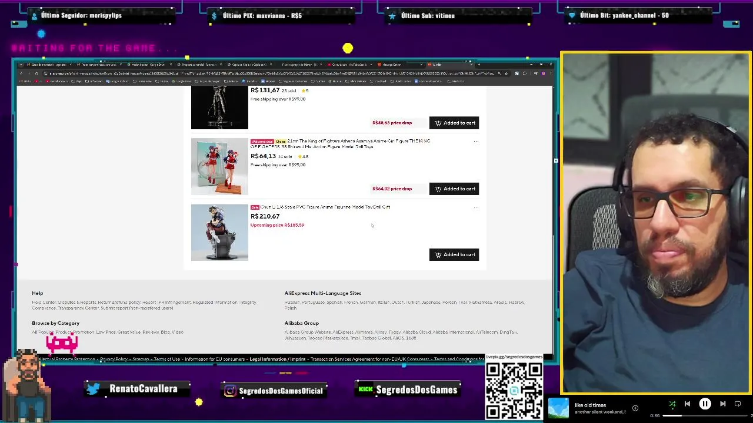Viewport: 753px width, 423px height.
Task: Click the 'R$64,02 price drop' label
Action: pyautogui.click(x=392, y=189)
